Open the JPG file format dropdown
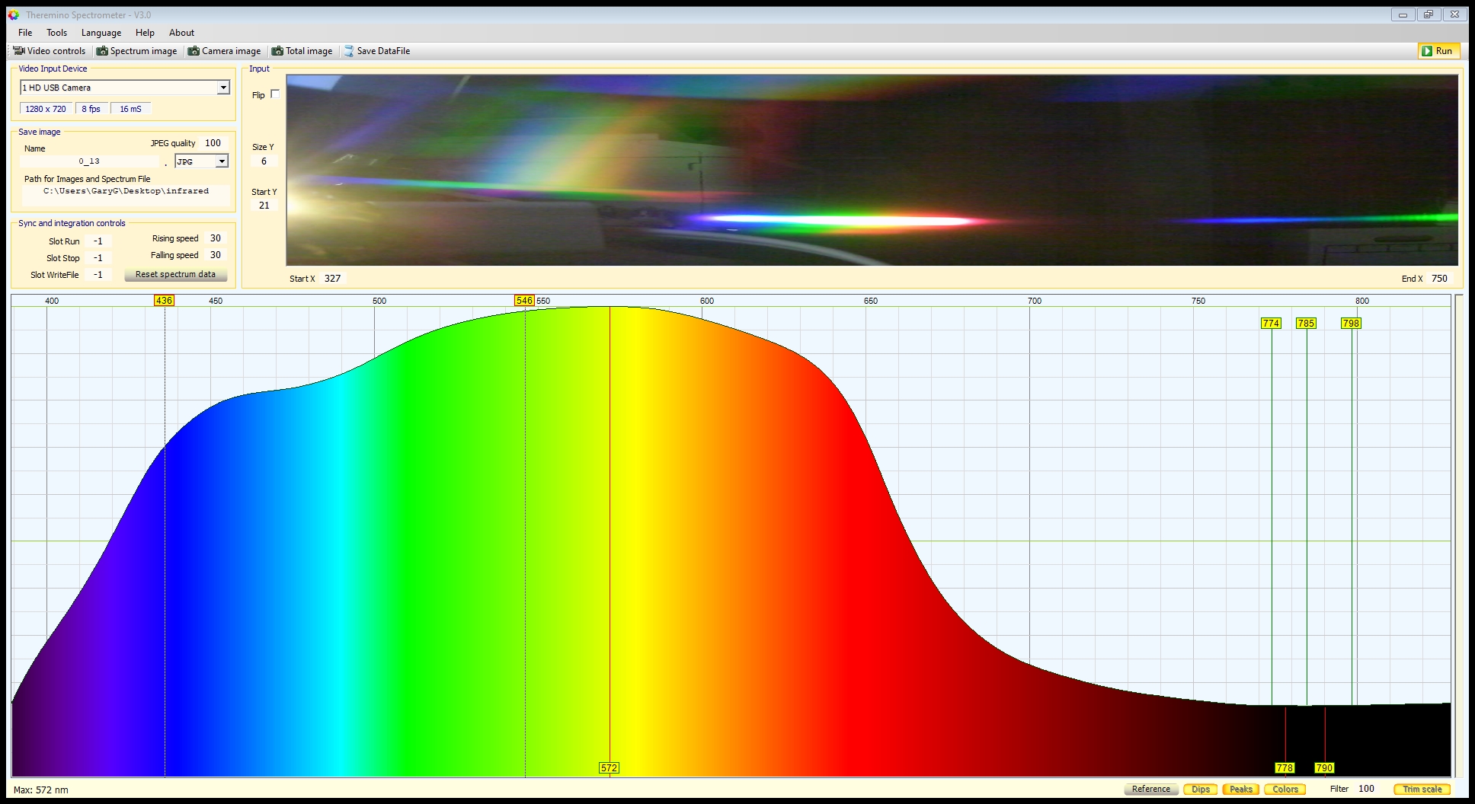 (221, 161)
